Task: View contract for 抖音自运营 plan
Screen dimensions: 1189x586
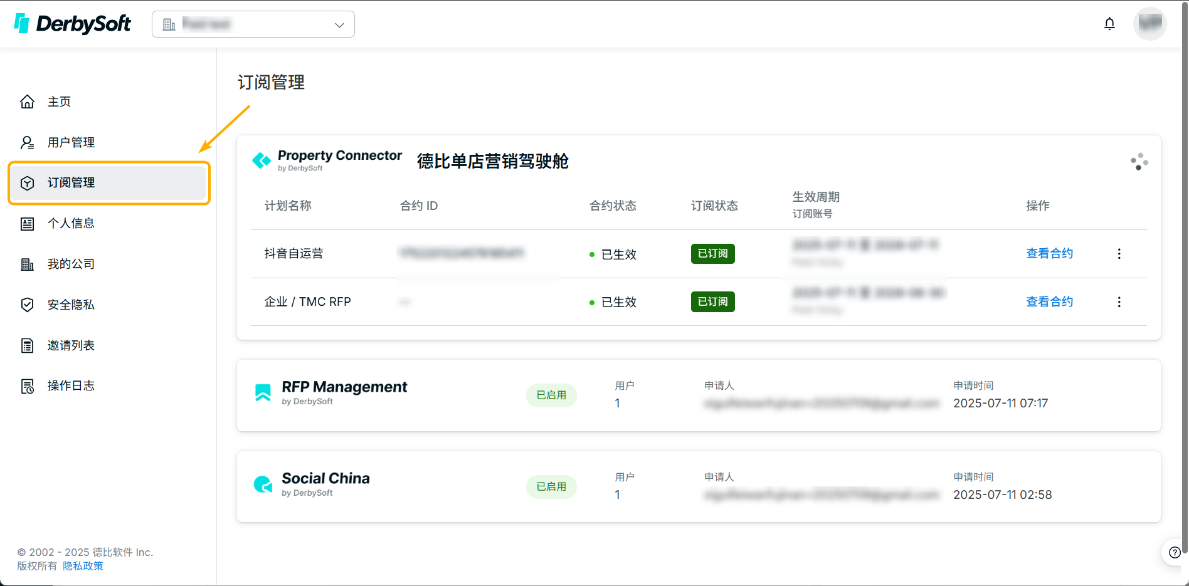Action: click(1049, 253)
